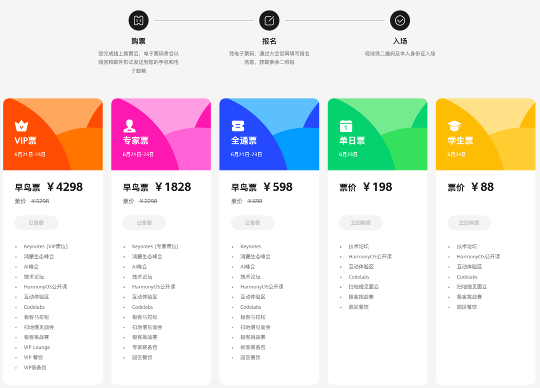
Task: Click the 票价 ¥198 price
Action: (x=365, y=187)
